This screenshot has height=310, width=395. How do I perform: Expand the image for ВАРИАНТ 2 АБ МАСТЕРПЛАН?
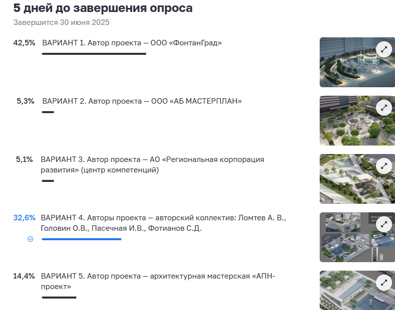pos(384,108)
